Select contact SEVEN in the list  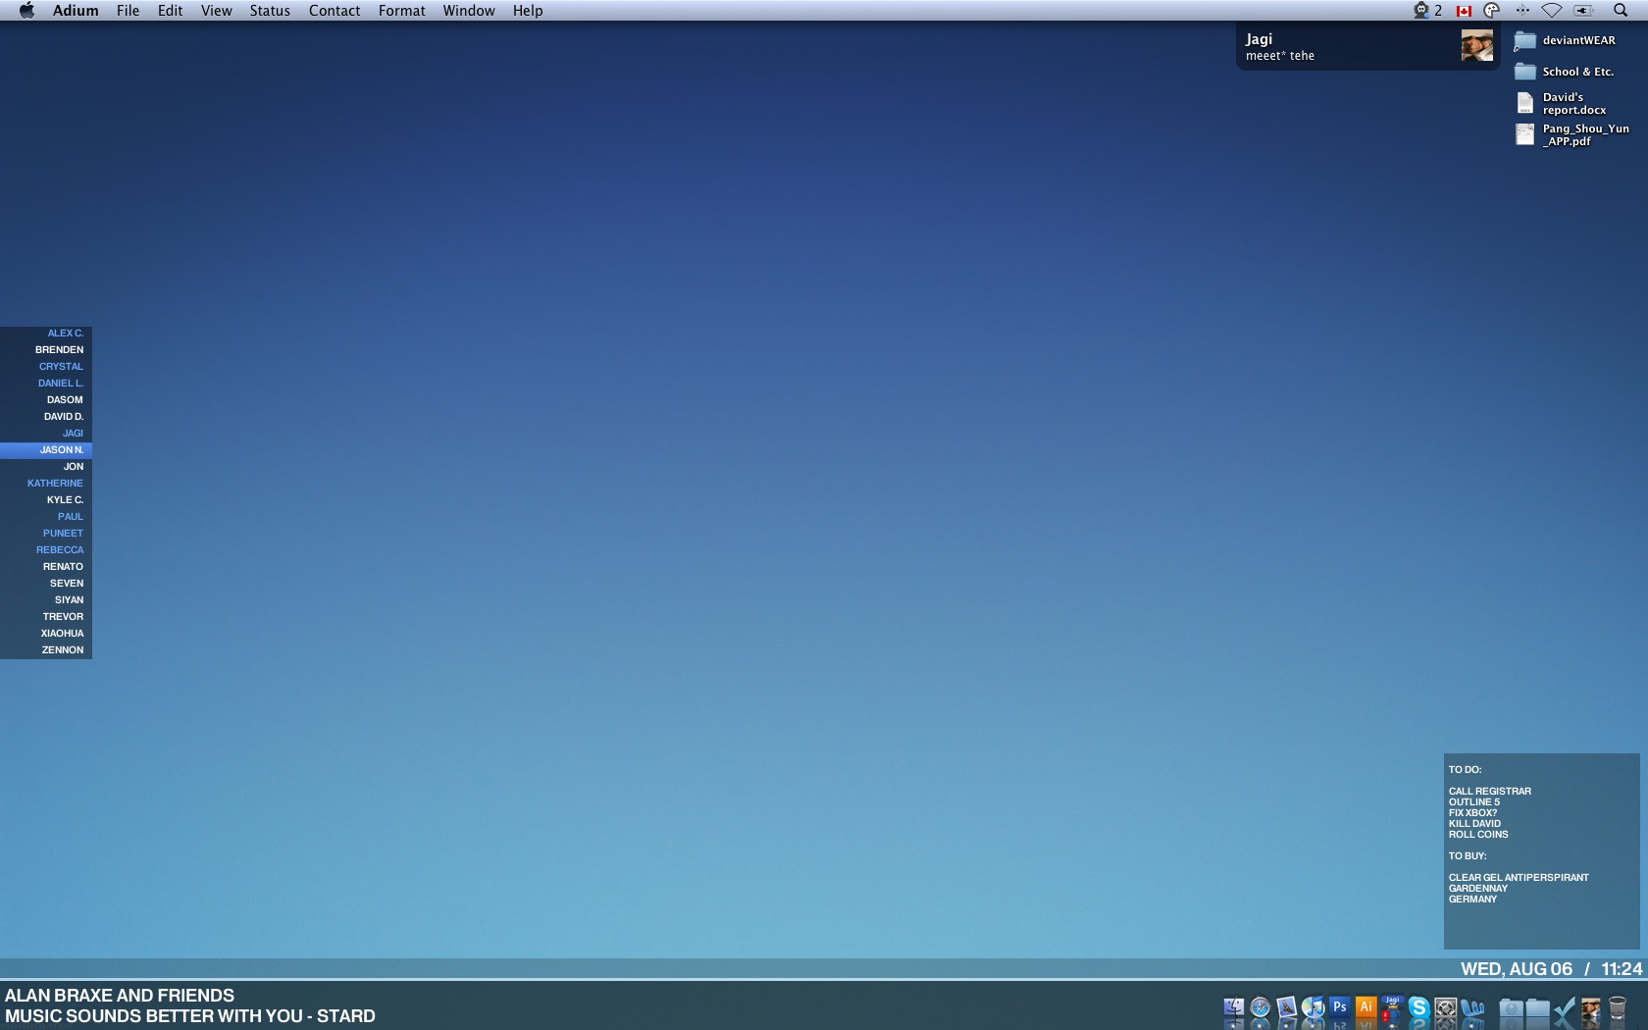(46, 584)
